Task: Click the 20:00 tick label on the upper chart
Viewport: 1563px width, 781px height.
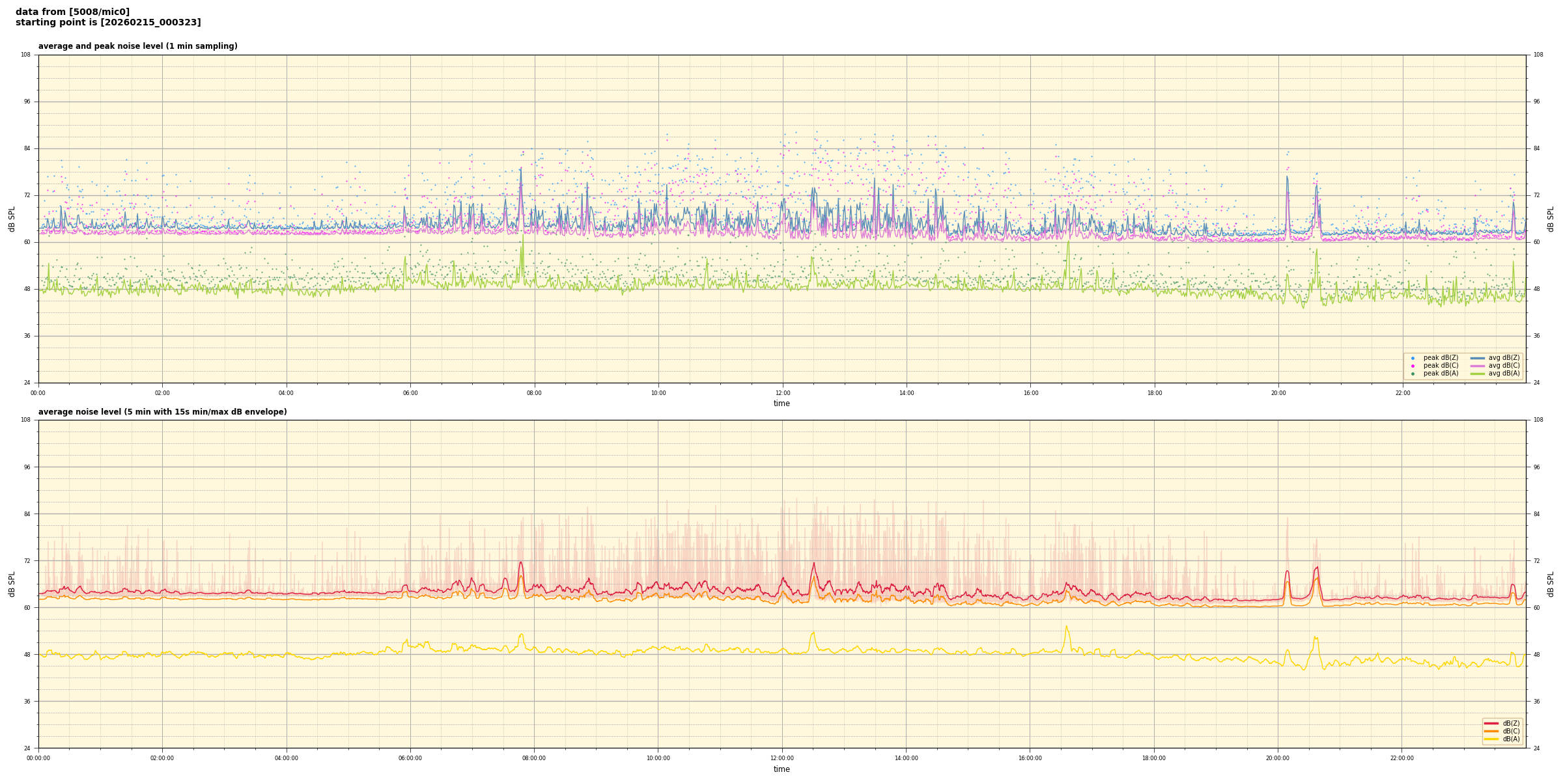Action: (x=1278, y=393)
